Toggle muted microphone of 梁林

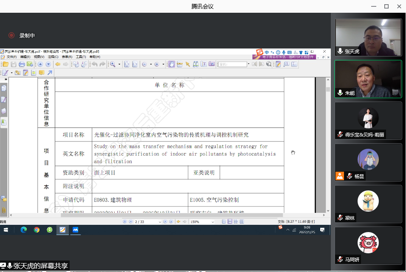click(340, 218)
